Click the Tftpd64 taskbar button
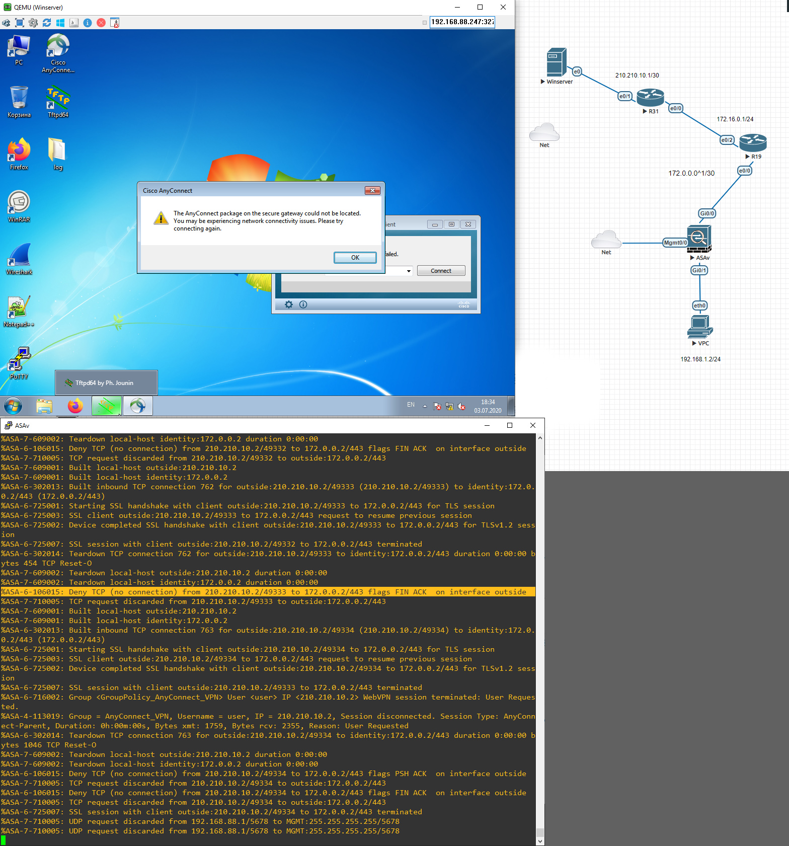 [x=107, y=406]
